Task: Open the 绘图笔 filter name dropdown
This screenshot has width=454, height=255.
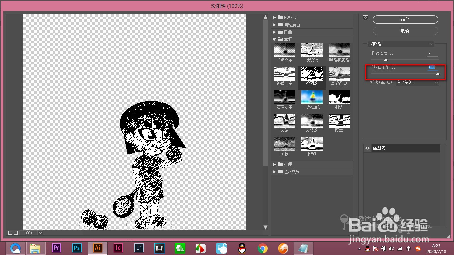Action: pyautogui.click(x=401, y=44)
